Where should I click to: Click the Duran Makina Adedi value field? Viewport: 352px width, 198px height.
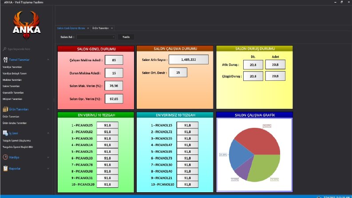click(114, 73)
